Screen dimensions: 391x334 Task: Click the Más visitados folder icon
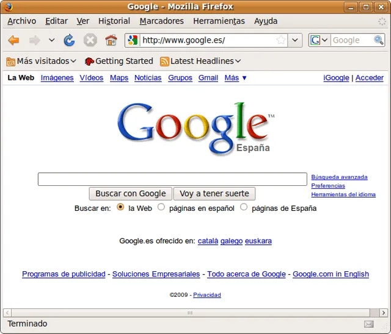[11, 62]
